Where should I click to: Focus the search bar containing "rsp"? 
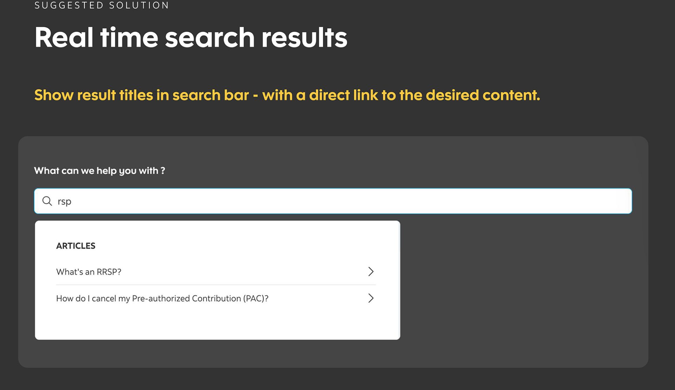point(332,201)
